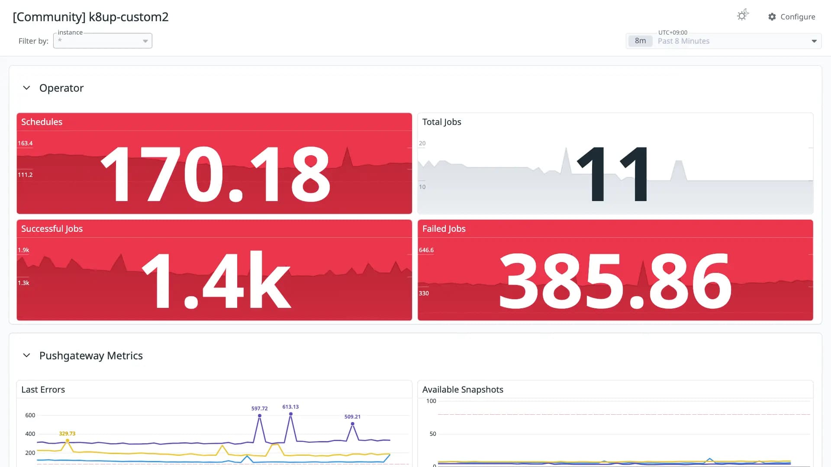Open the instance filter dropdown
Screen dimensions: 831x467
point(103,41)
